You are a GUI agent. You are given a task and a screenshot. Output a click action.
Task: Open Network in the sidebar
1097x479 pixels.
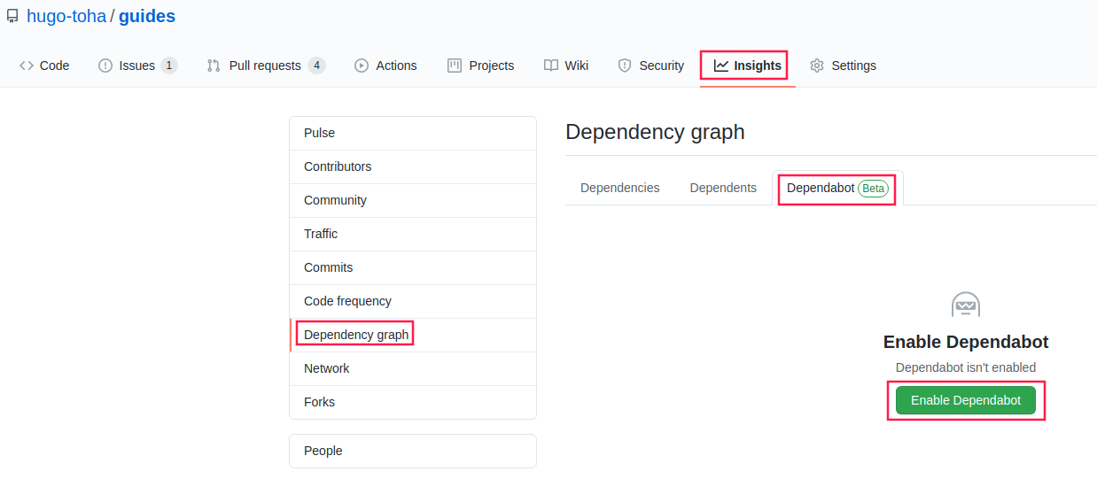click(413, 368)
